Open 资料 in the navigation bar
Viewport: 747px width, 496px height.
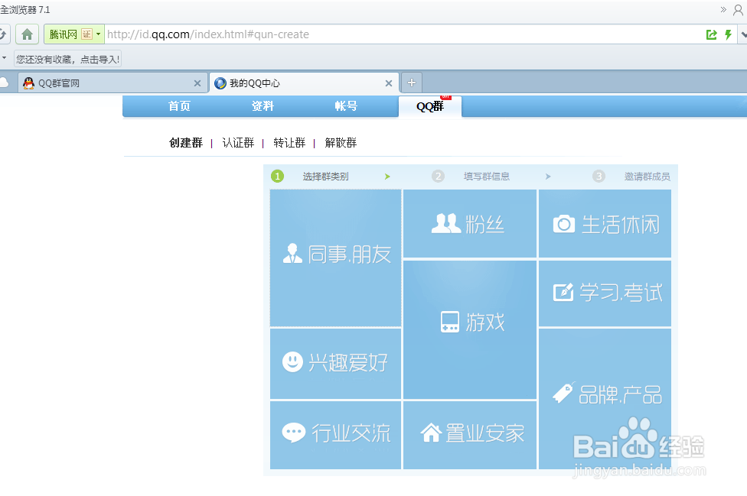pos(263,106)
